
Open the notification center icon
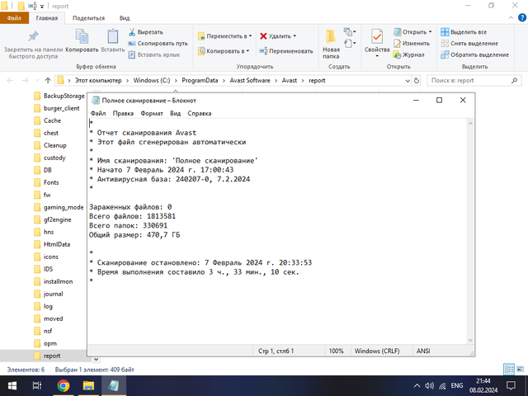[511, 386]
